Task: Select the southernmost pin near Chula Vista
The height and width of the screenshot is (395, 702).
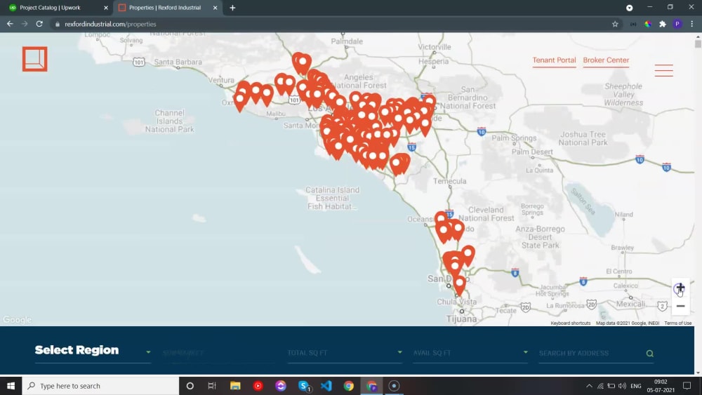Action: (459, 285)
